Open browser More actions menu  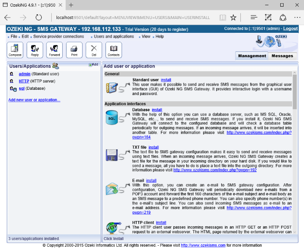click(x=297, y=18)
